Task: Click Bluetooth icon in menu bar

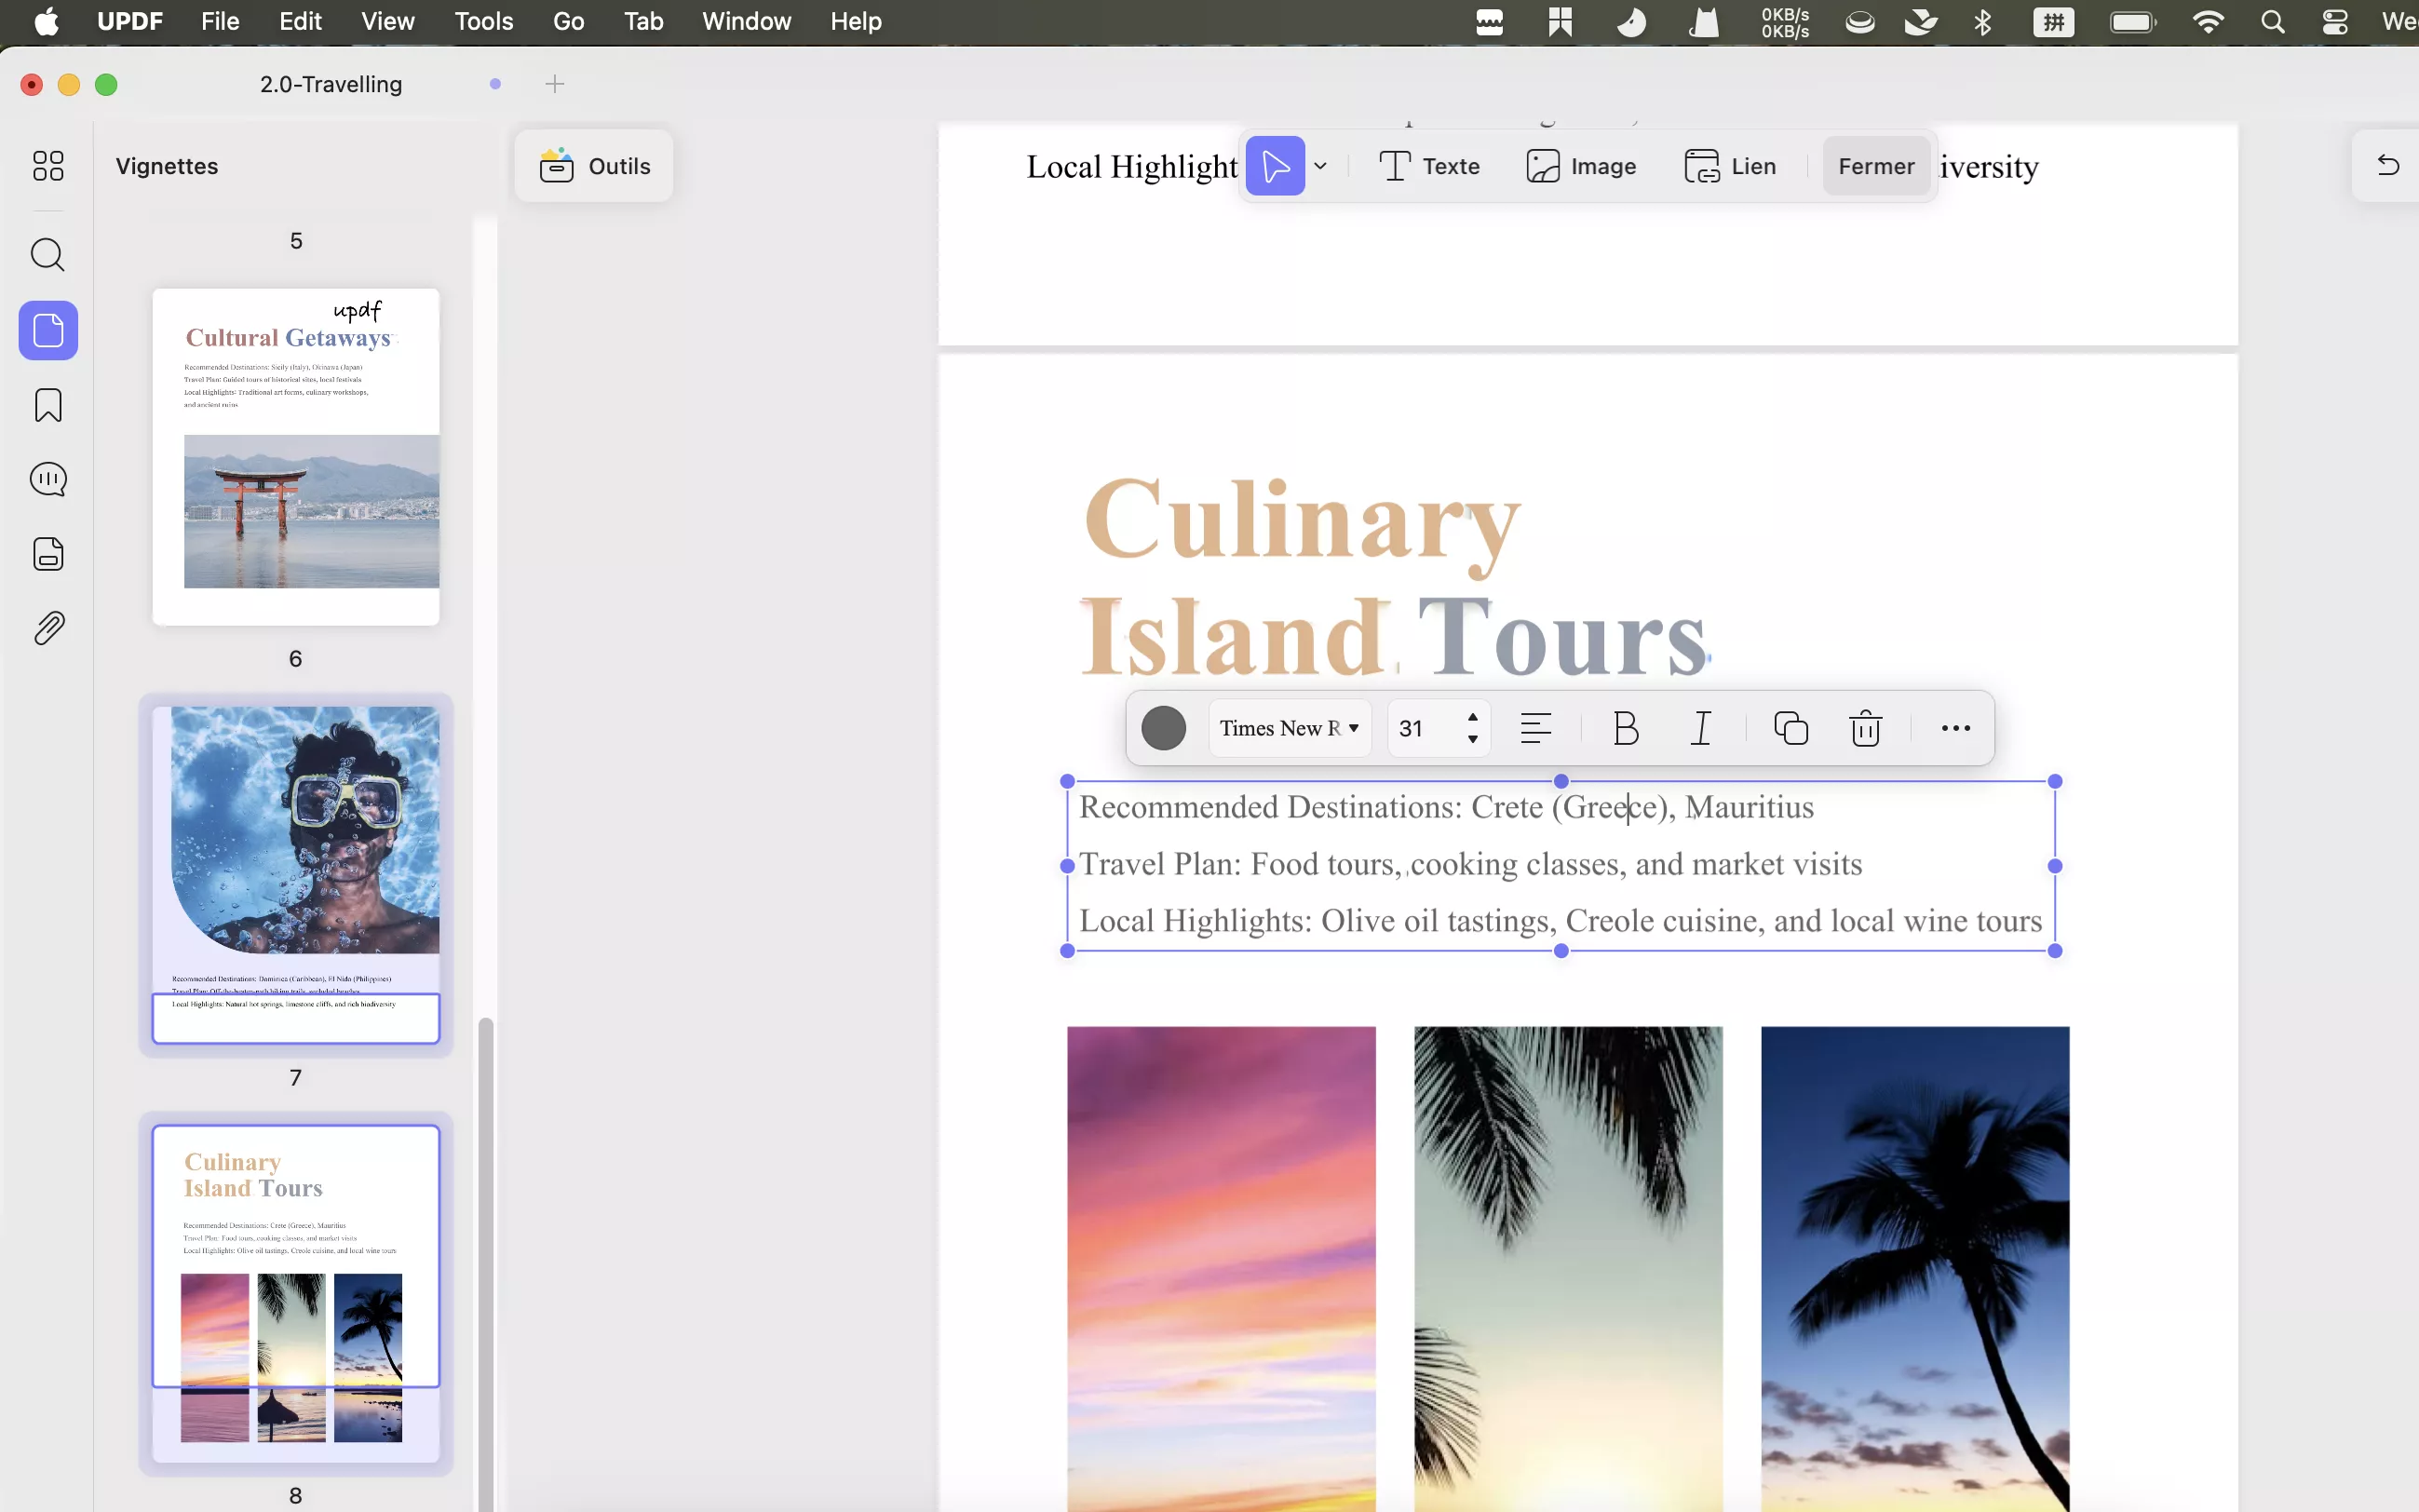Action: (1982, 22)
